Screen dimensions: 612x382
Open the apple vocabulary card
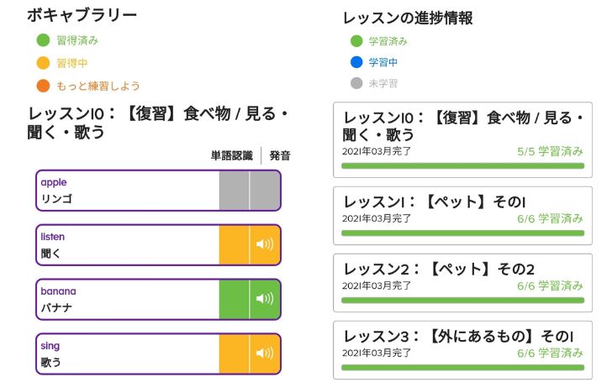pyautogui.click(x=158, y=191)
